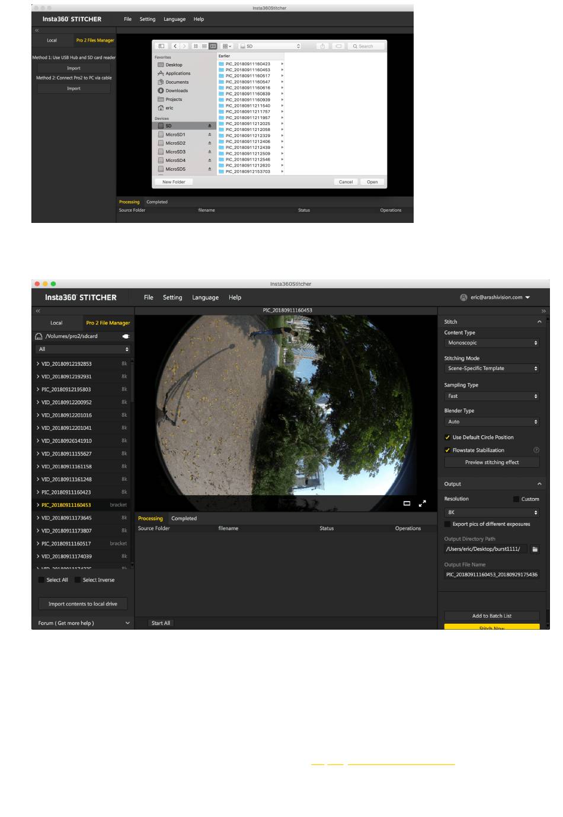
Task: Click the share icon in the file dialog toolbar
Action: pos(322,46)
